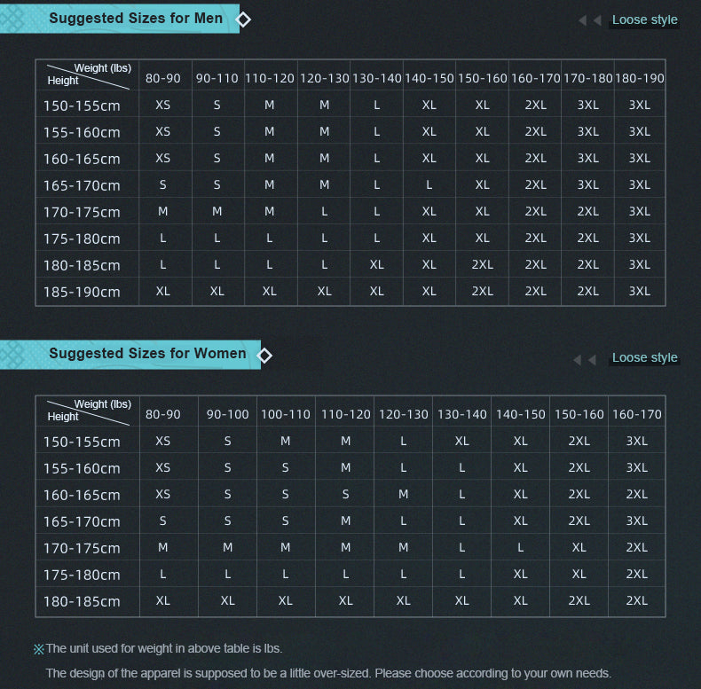Image resolution: width=701 pixels, height=689 pixels.
Task: Click the Weight/Height diagonal header in women's table
Action: click(87, 411)
